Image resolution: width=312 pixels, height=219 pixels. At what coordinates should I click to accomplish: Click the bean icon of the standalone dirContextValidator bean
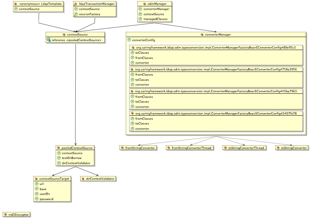pos(83,179)
